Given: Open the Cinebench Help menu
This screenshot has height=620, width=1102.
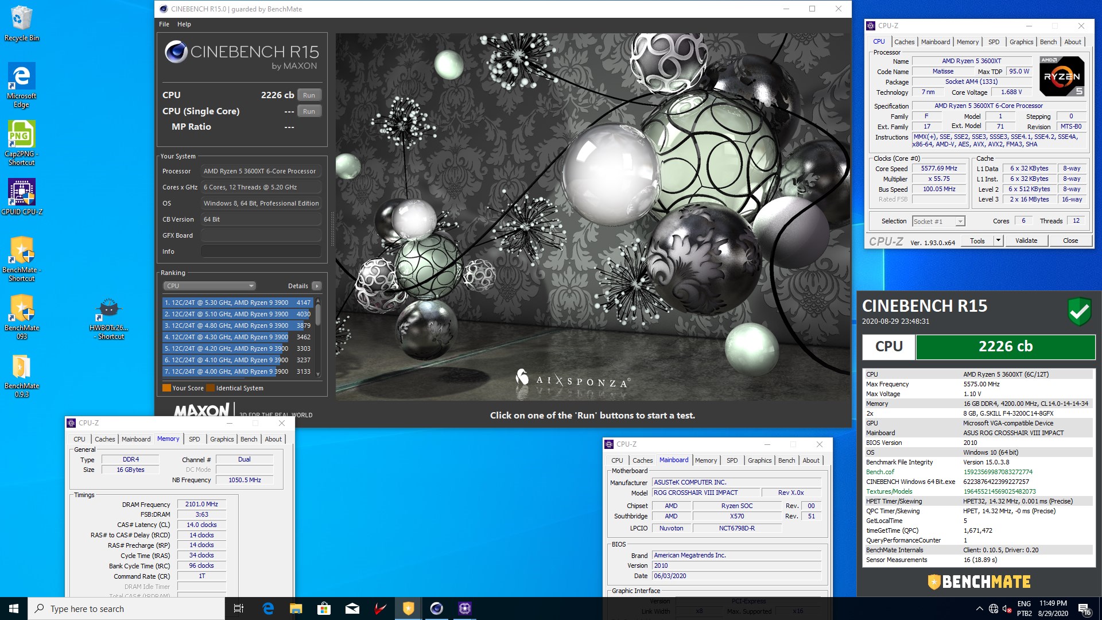Looking at the screenshot, I should pos(184,24).
